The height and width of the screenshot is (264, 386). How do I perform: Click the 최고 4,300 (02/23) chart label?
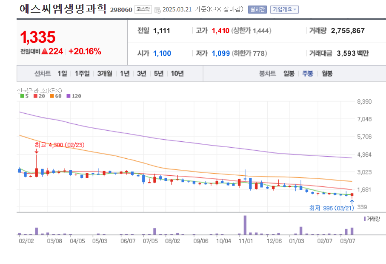tap(60, 145)
